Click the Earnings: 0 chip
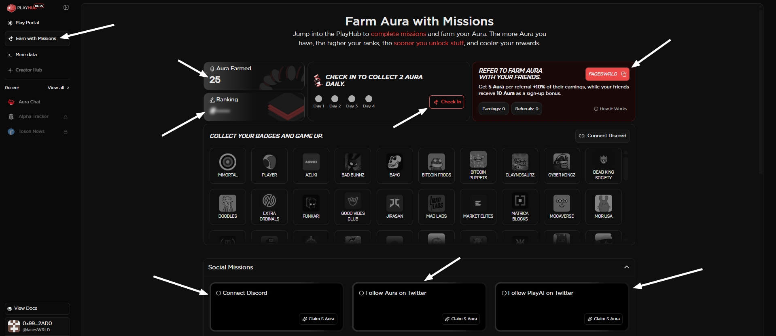 click(x=494, y=109)
